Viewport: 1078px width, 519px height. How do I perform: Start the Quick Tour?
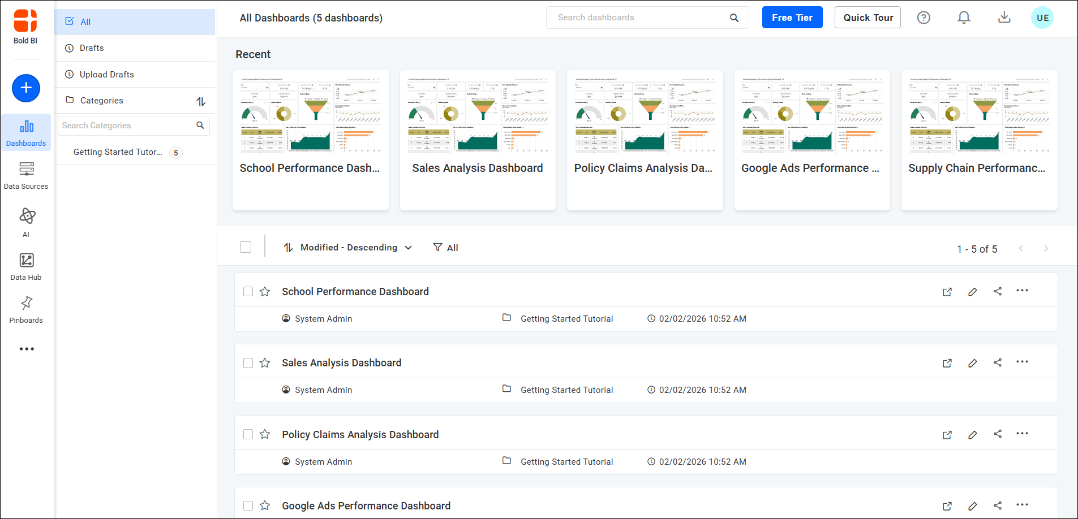point(867,17)
